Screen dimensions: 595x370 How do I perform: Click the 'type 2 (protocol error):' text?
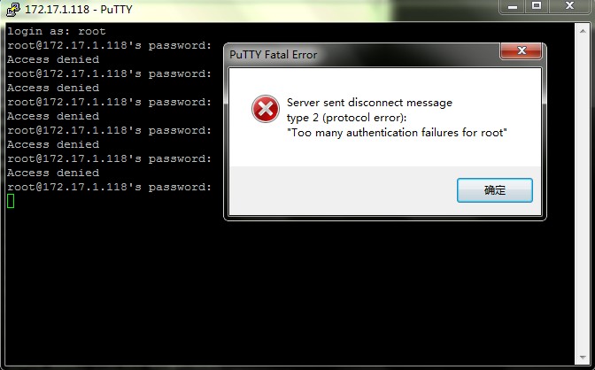point(346,118)
